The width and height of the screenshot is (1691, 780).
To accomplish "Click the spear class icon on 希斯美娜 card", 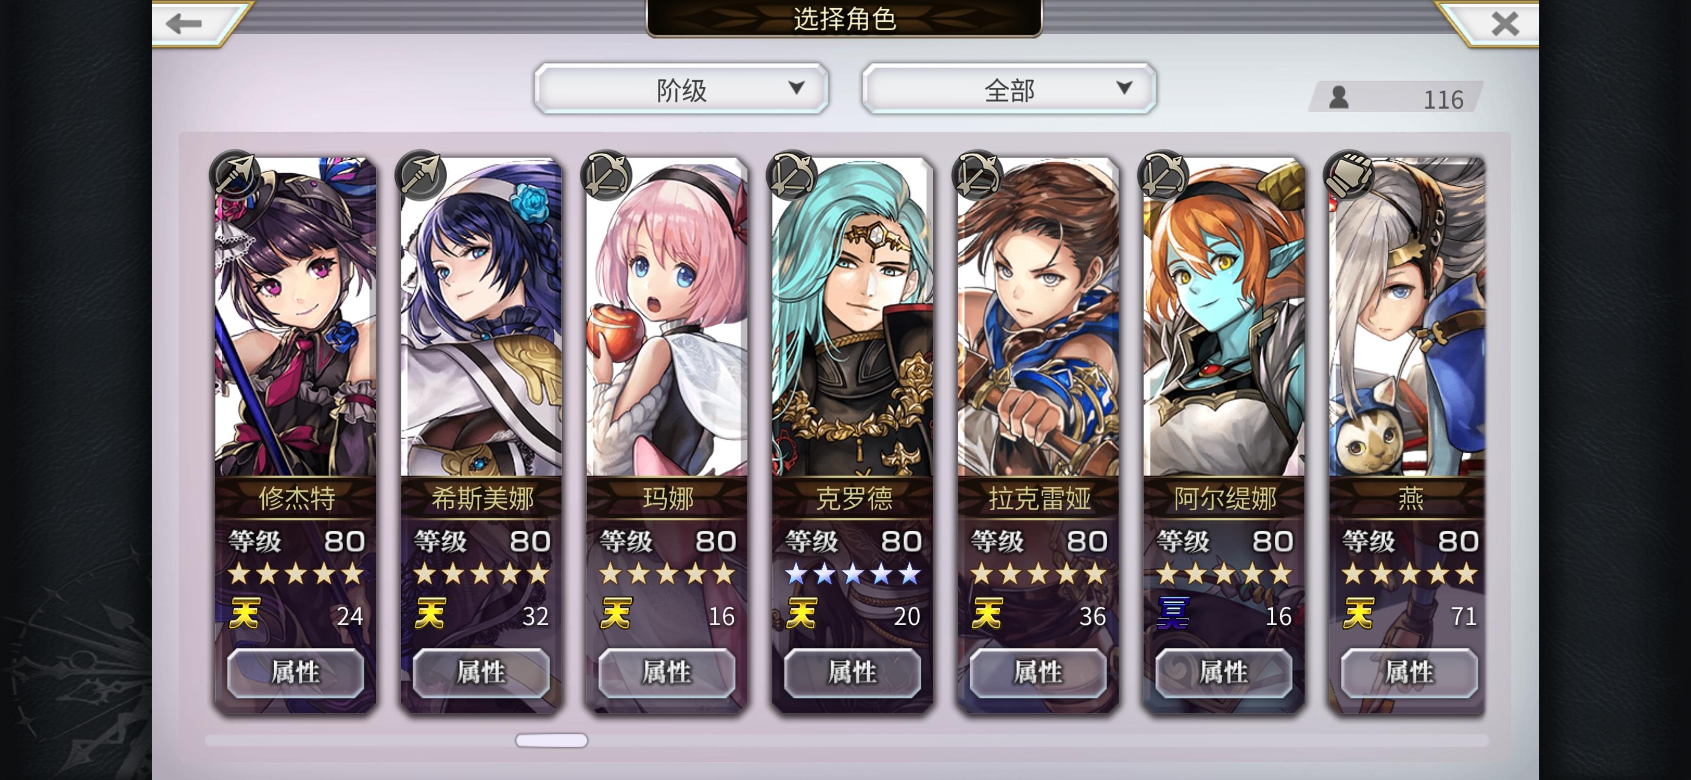I will tap(421, 175).
